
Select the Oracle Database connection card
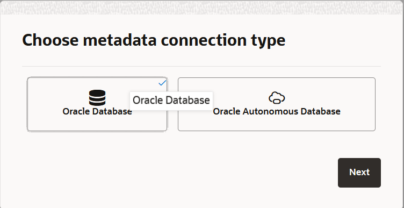pos(97,104)
